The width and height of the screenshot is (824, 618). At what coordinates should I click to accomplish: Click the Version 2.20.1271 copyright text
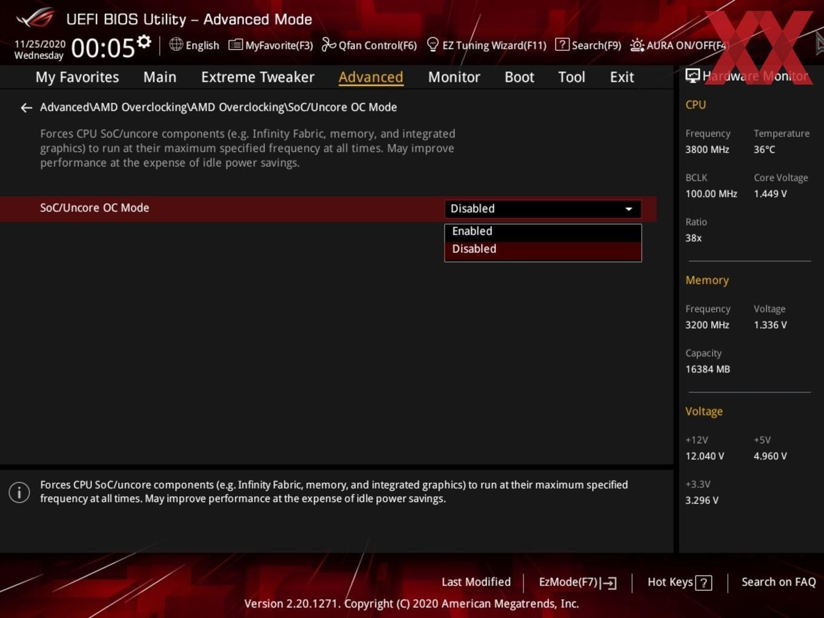point(411,603)
